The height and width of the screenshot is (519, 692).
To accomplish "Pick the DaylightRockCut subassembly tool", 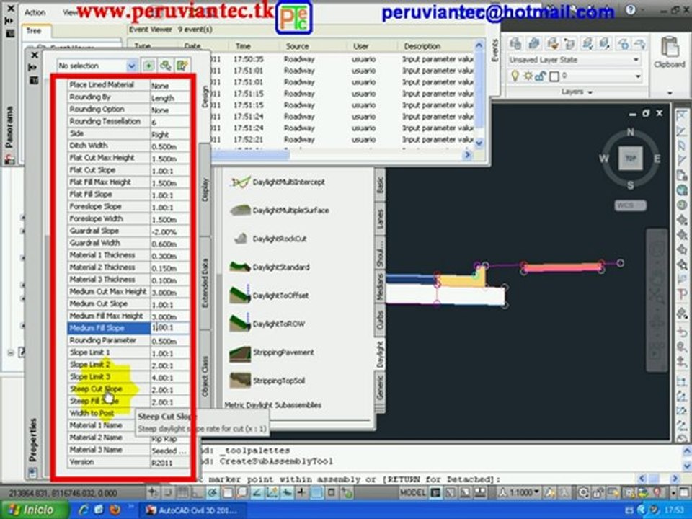I will click(x=241, y=239).
